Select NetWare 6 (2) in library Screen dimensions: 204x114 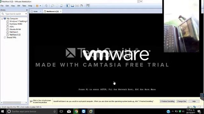[x=15, y=35]
